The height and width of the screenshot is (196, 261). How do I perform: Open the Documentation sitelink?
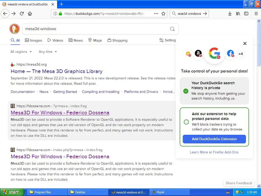[x=23, y=92]
